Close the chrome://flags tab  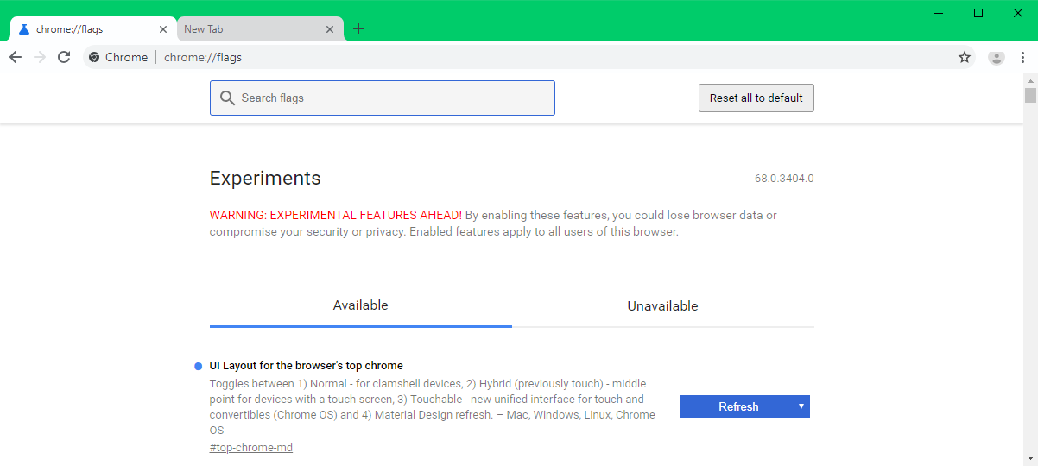pos(163,29)
